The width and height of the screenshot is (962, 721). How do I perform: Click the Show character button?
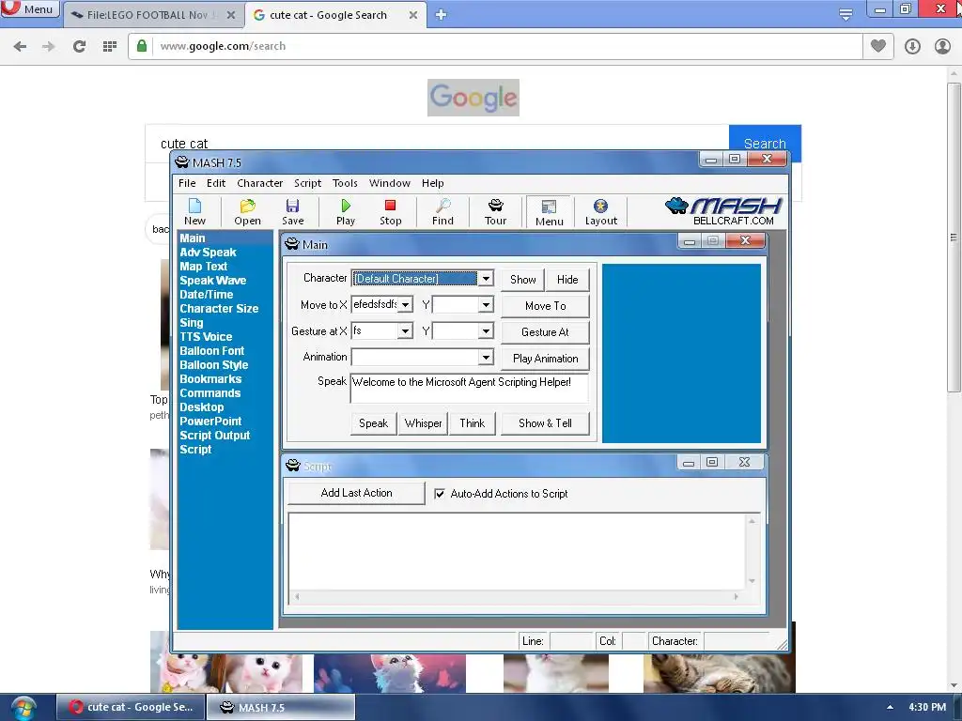[x=522, y=280]
